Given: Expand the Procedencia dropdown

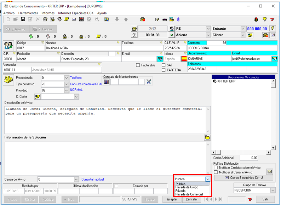Looking at the screenshot, I should 66,78.
